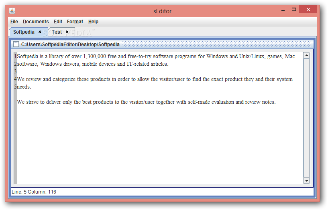Screen dimensions: 328x210
Task: Click the word 'needs.' in editor
Action: (x=24, y=87)
